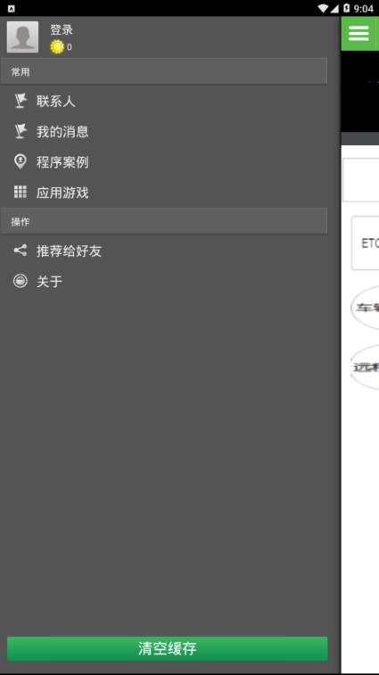Screen dimensions: 379x675
Task: Tap the user avatar placeholder
Action: coord(22,37)
